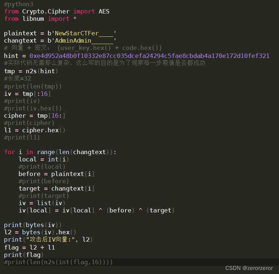Click the 'for i in range(len(changtext)):' line
The width and height of the screenshot is (279, 274).
coord(60,152)
